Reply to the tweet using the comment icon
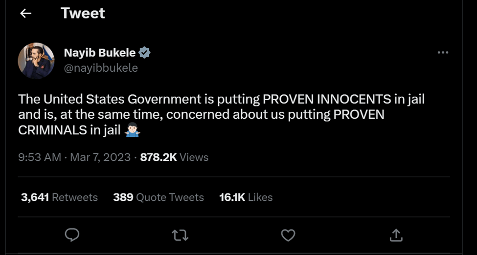The width and height of the screenshot is (477, 255). (72, 235)
